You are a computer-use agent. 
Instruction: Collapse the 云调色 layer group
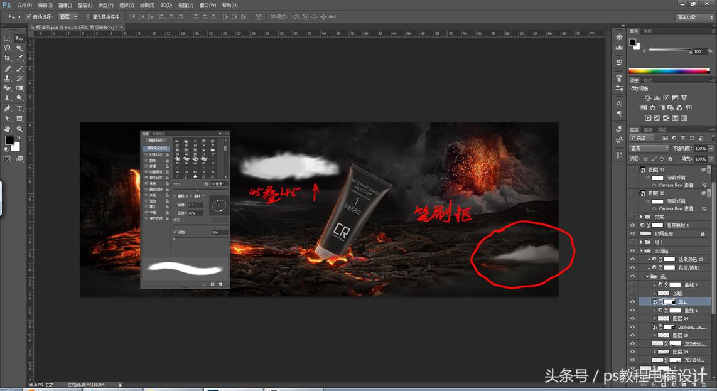click(x=642, y=250)
